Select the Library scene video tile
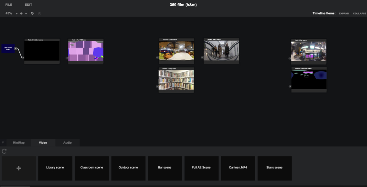367x187 pixels. 55,168
